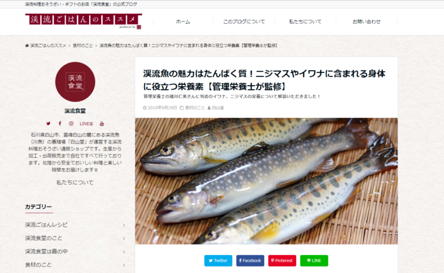Click the fish photo at the top of the article

[267, 181]
